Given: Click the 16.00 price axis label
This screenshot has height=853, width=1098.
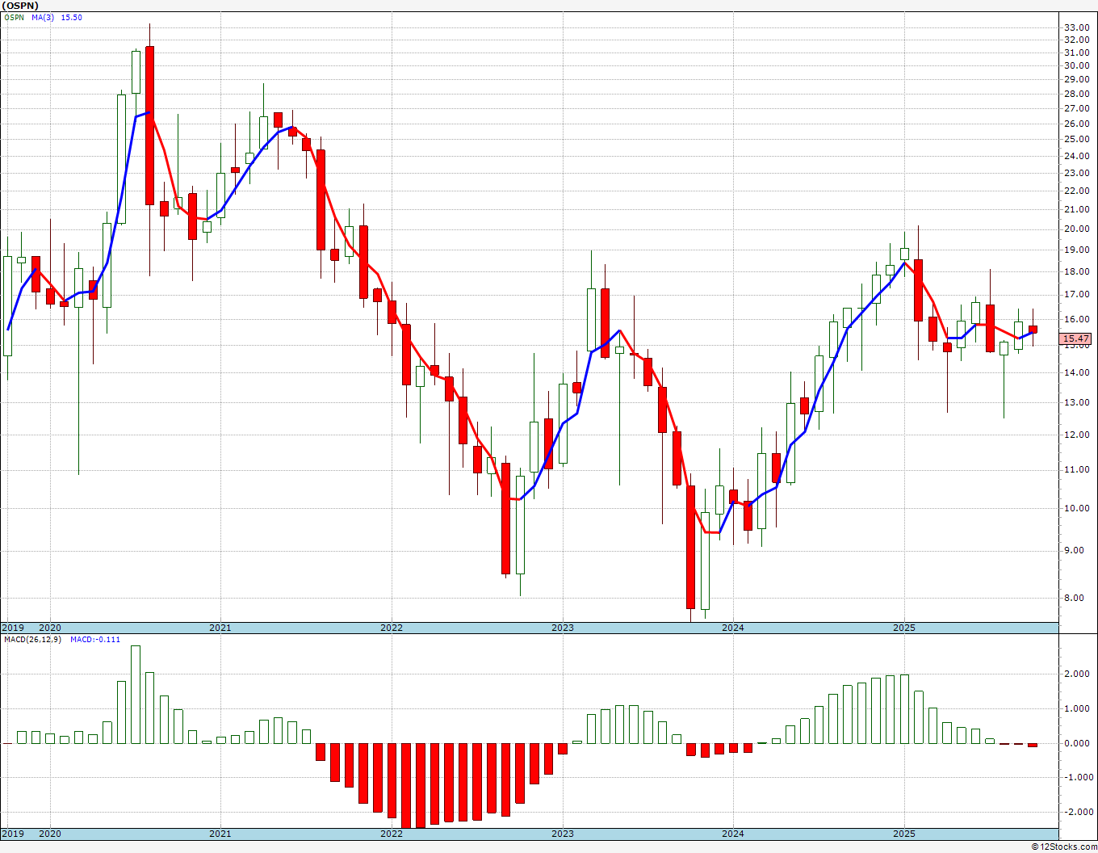Looking at the screenshot, I should click(1077, 320).
